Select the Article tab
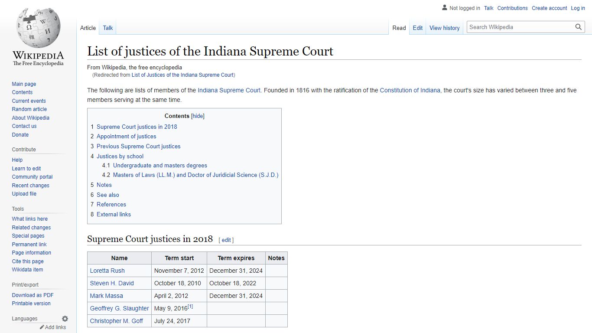 [88, 28]
